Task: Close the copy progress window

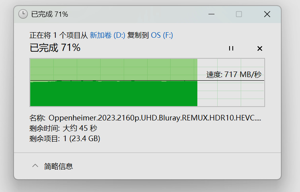Action: tap(267, 14)
